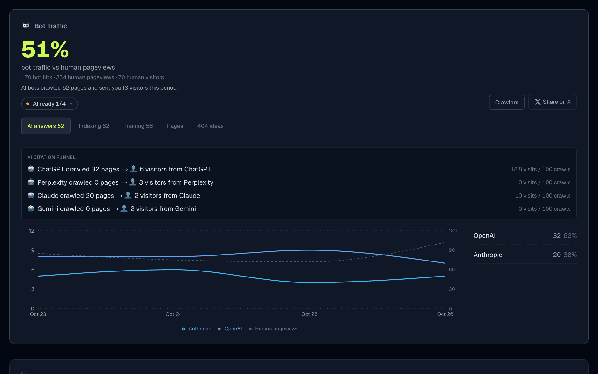
Task: Click 18.8 visits / 100 crawls value
Action: [541, 169]
